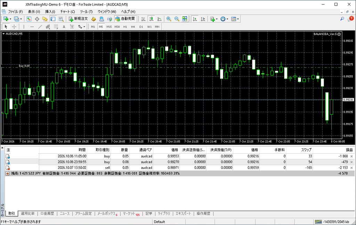Close the sell 0.05 audcad order
This screenshot has height=225, width=356.
point(351,168)
